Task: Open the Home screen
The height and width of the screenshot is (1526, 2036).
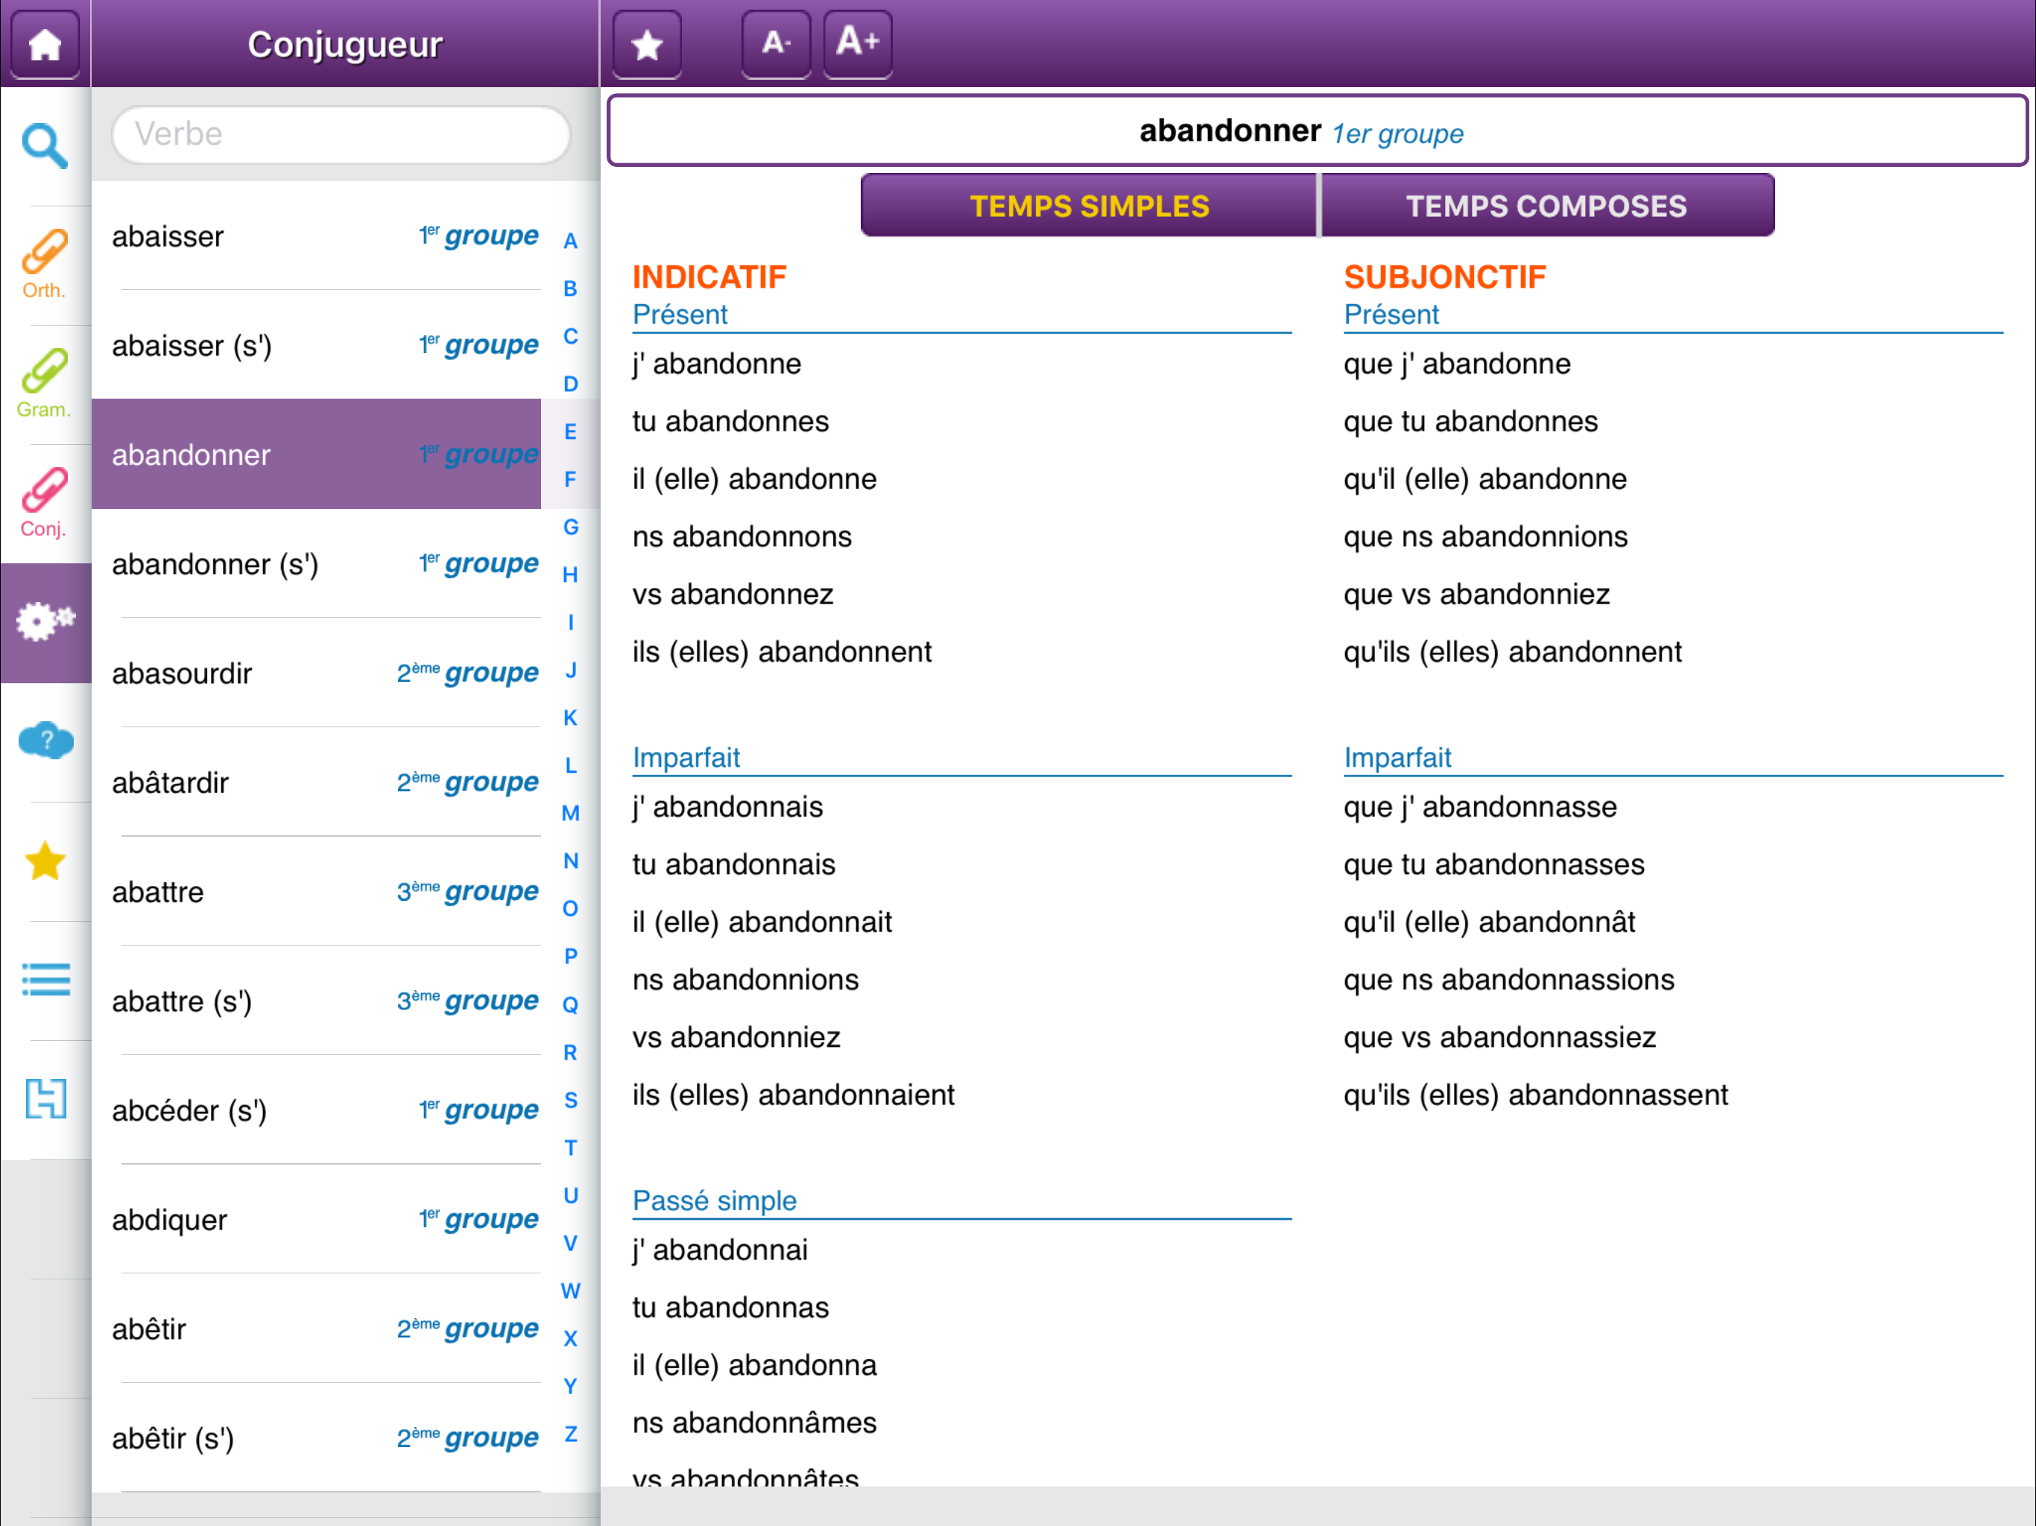Action: coord(45,42)
